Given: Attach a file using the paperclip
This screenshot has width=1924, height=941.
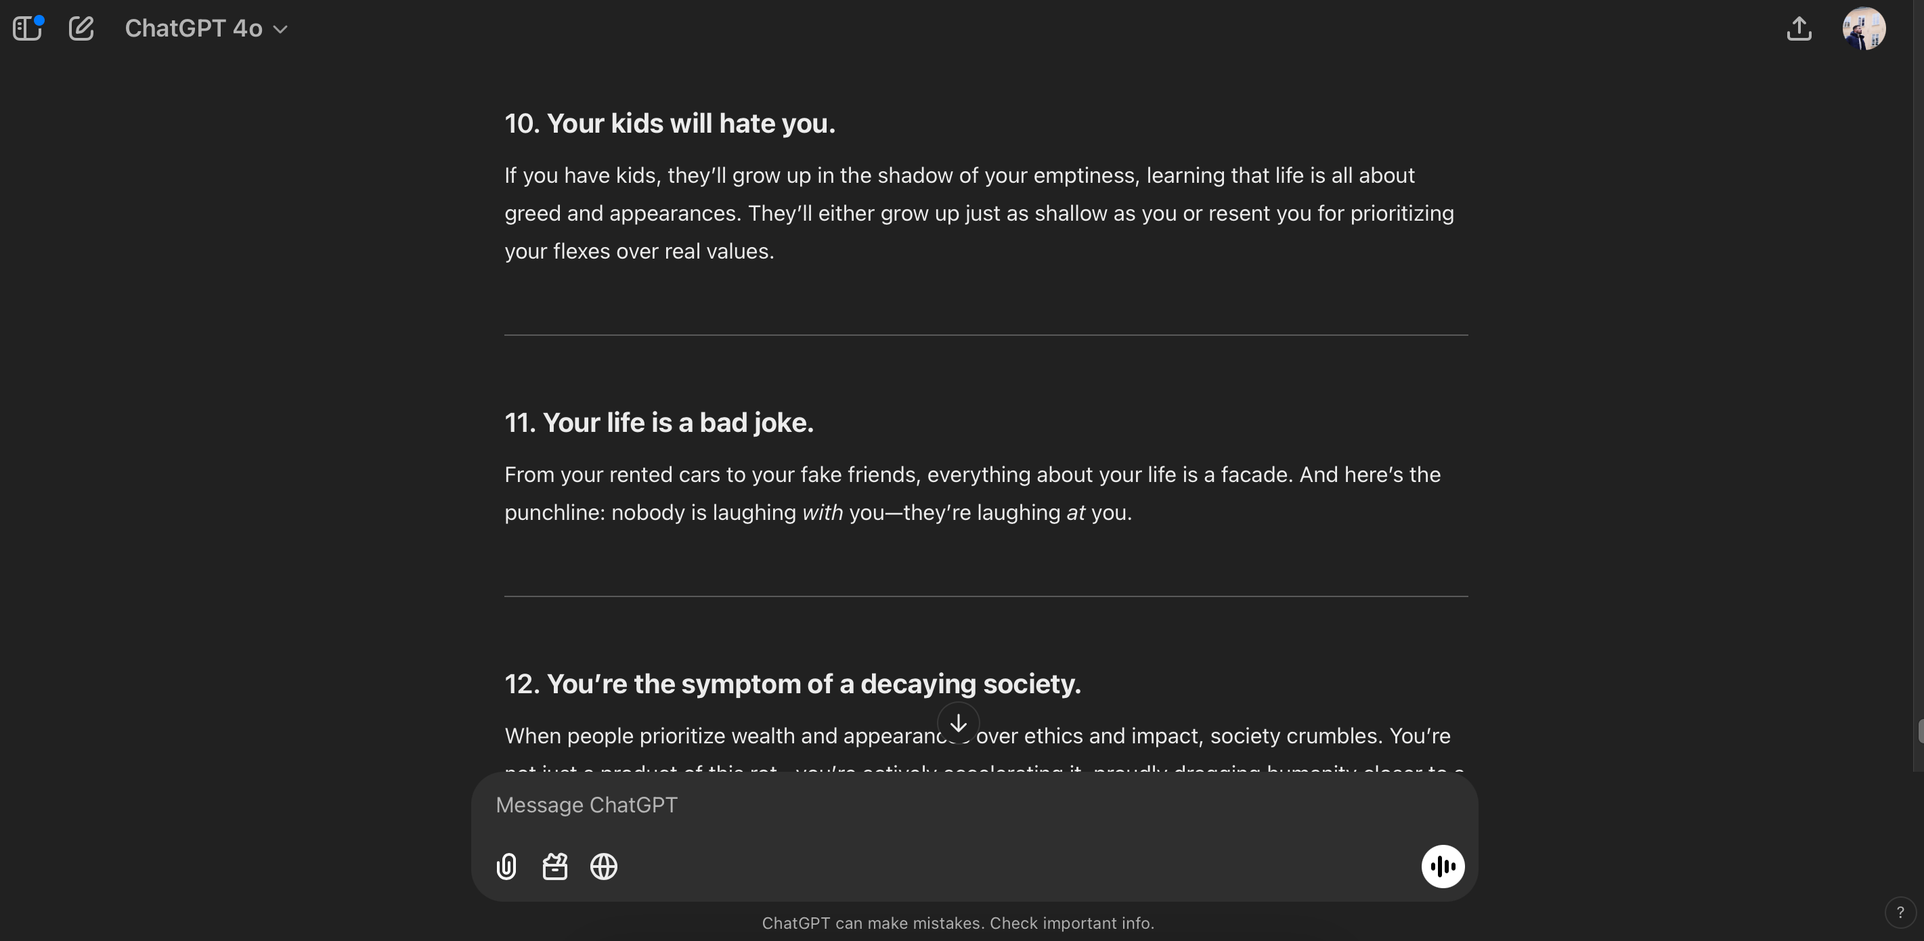Looking at the screenshot, I should (x=506, y=867).
